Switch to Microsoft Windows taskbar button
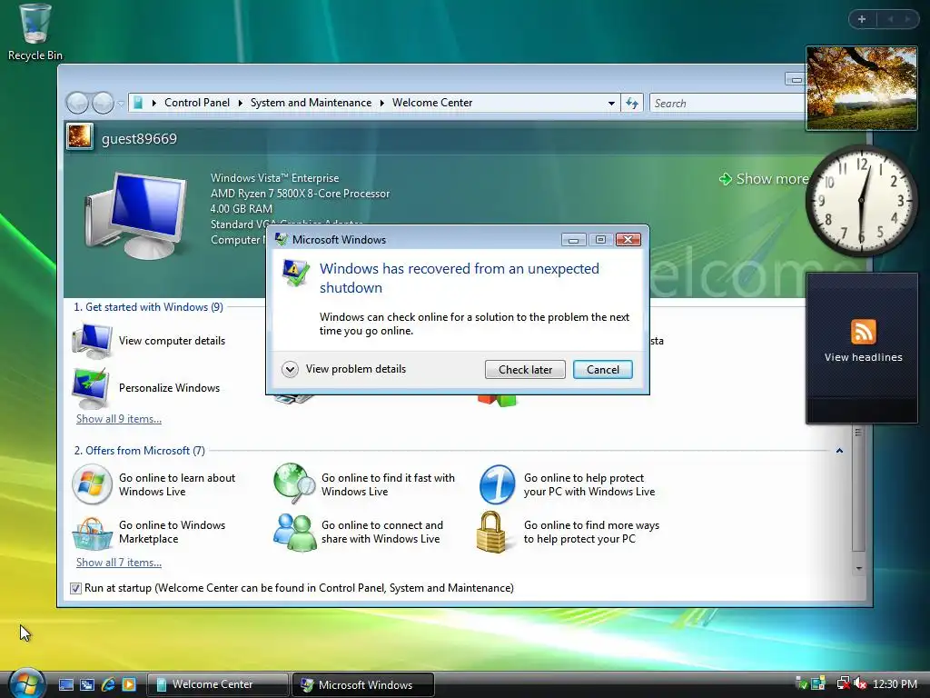This screenshot has height=698, width=930. coord(363,684)
